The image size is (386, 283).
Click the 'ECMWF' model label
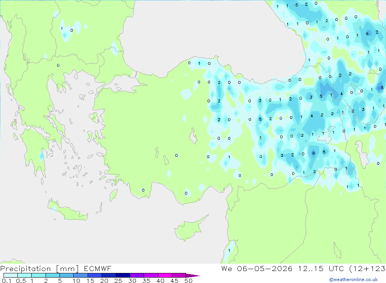coord(98,268)
